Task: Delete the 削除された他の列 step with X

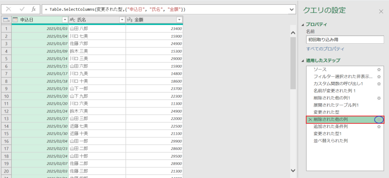Action: point(310,120)
